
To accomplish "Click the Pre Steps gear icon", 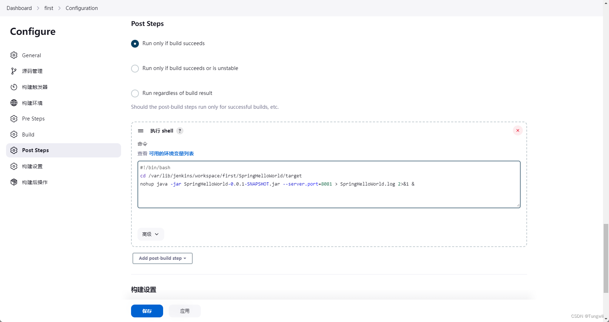I will click(14, 119).
